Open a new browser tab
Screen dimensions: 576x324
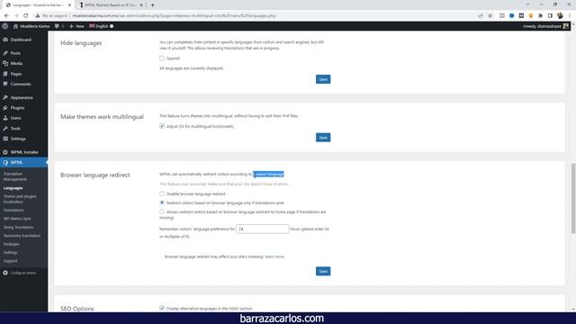152,5
